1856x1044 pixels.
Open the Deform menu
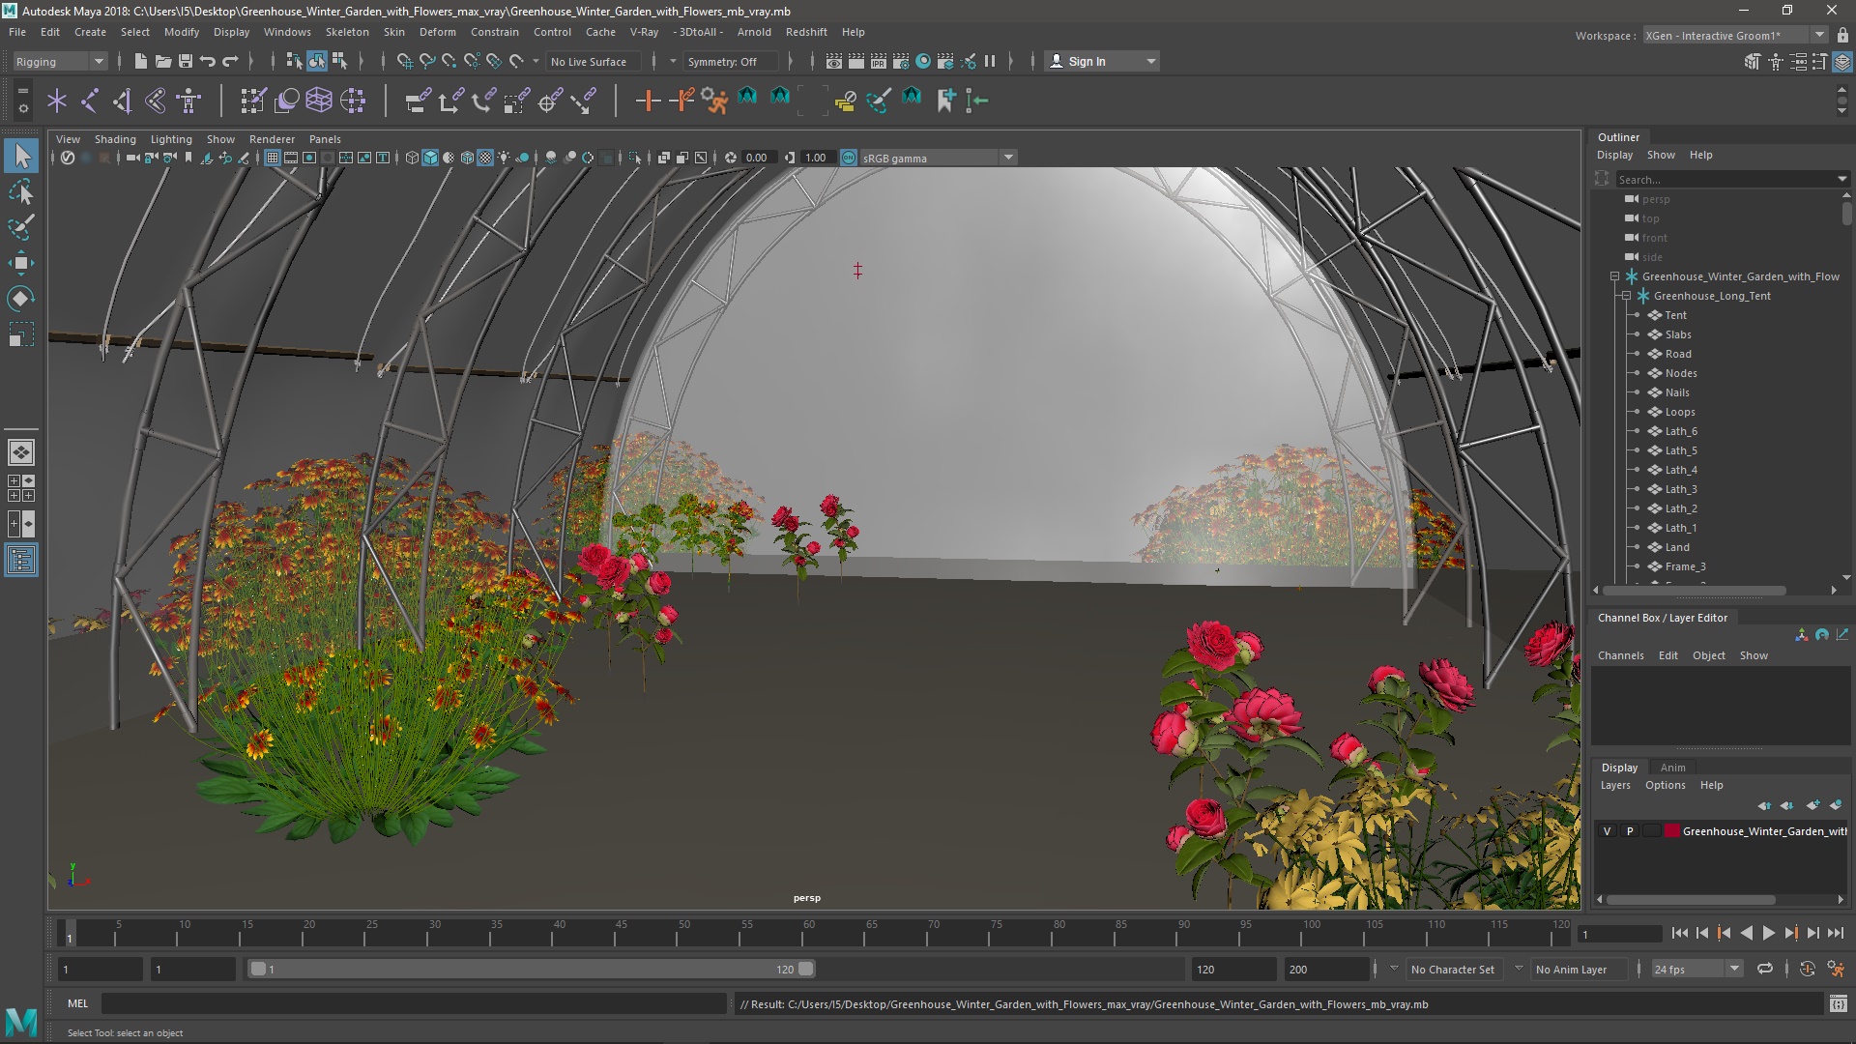437,32
